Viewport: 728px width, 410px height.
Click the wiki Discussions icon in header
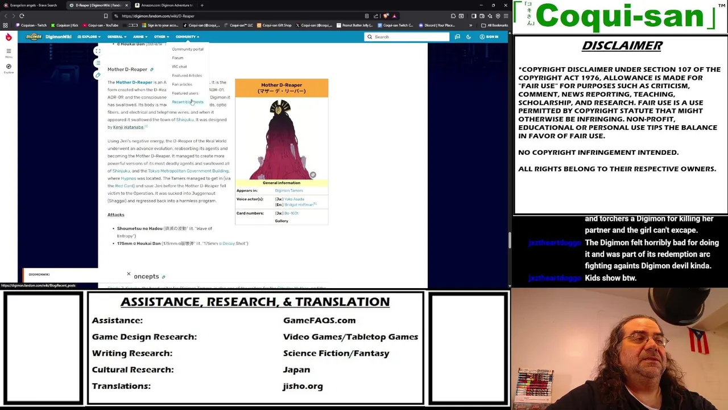pos(457,36)
